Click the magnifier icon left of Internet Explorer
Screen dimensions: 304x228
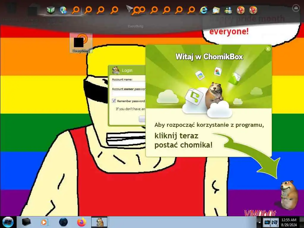(x=191, y=10)
